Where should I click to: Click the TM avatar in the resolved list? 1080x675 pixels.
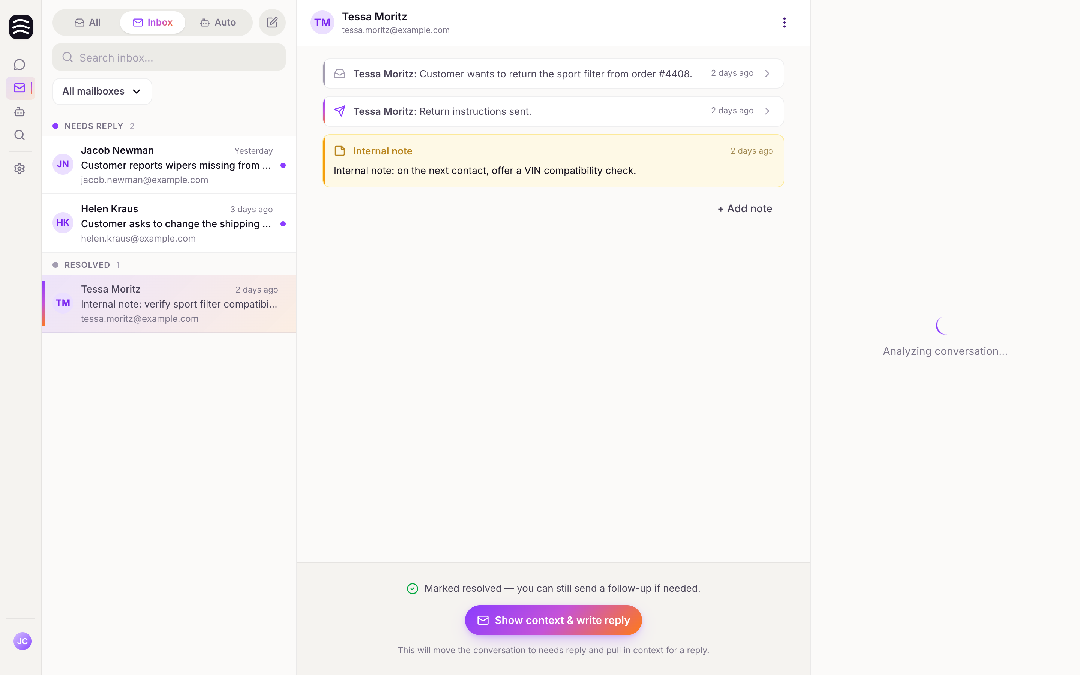coord(63,303)
